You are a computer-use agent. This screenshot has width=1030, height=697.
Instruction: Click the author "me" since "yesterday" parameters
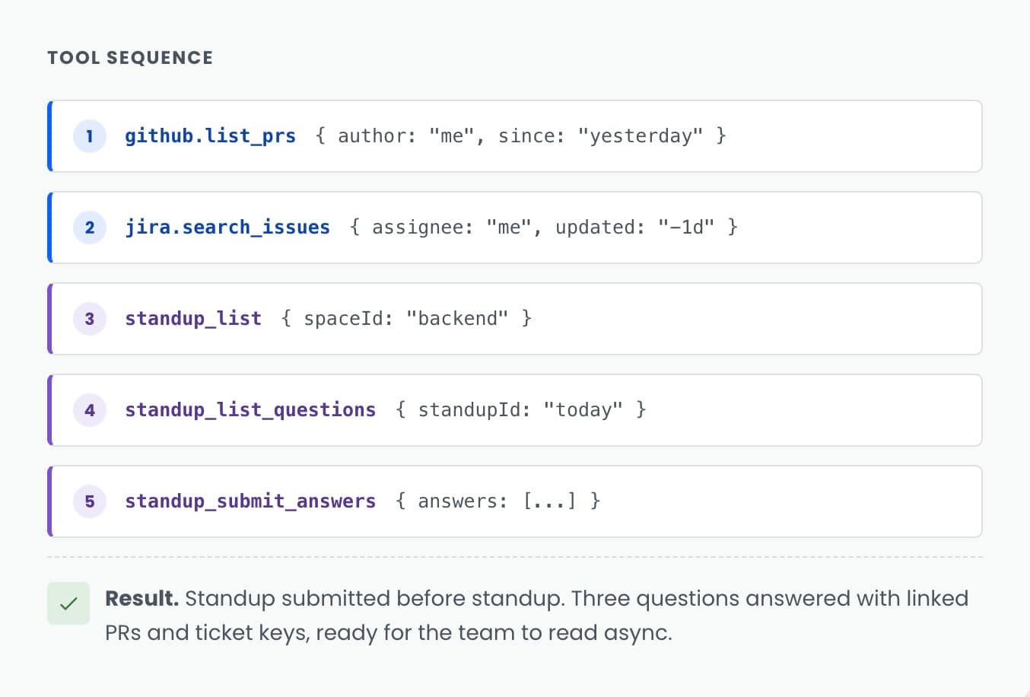(x=521, y=136)
